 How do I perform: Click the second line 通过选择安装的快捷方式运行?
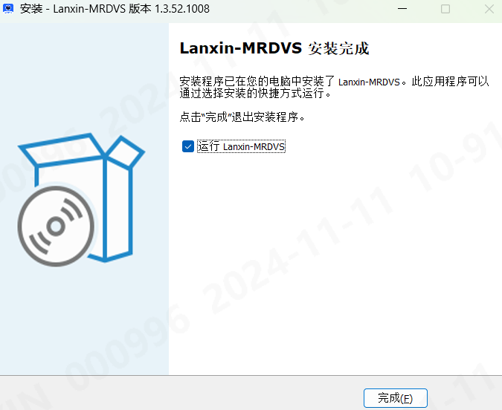[255, 94]
